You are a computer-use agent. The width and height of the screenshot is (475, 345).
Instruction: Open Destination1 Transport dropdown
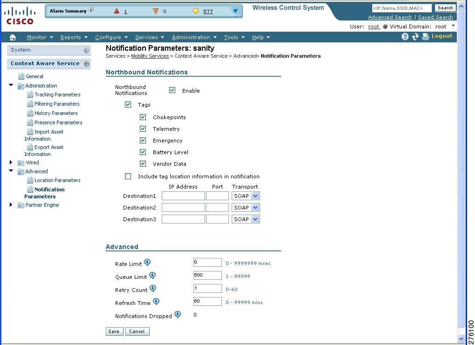point(246,196)
